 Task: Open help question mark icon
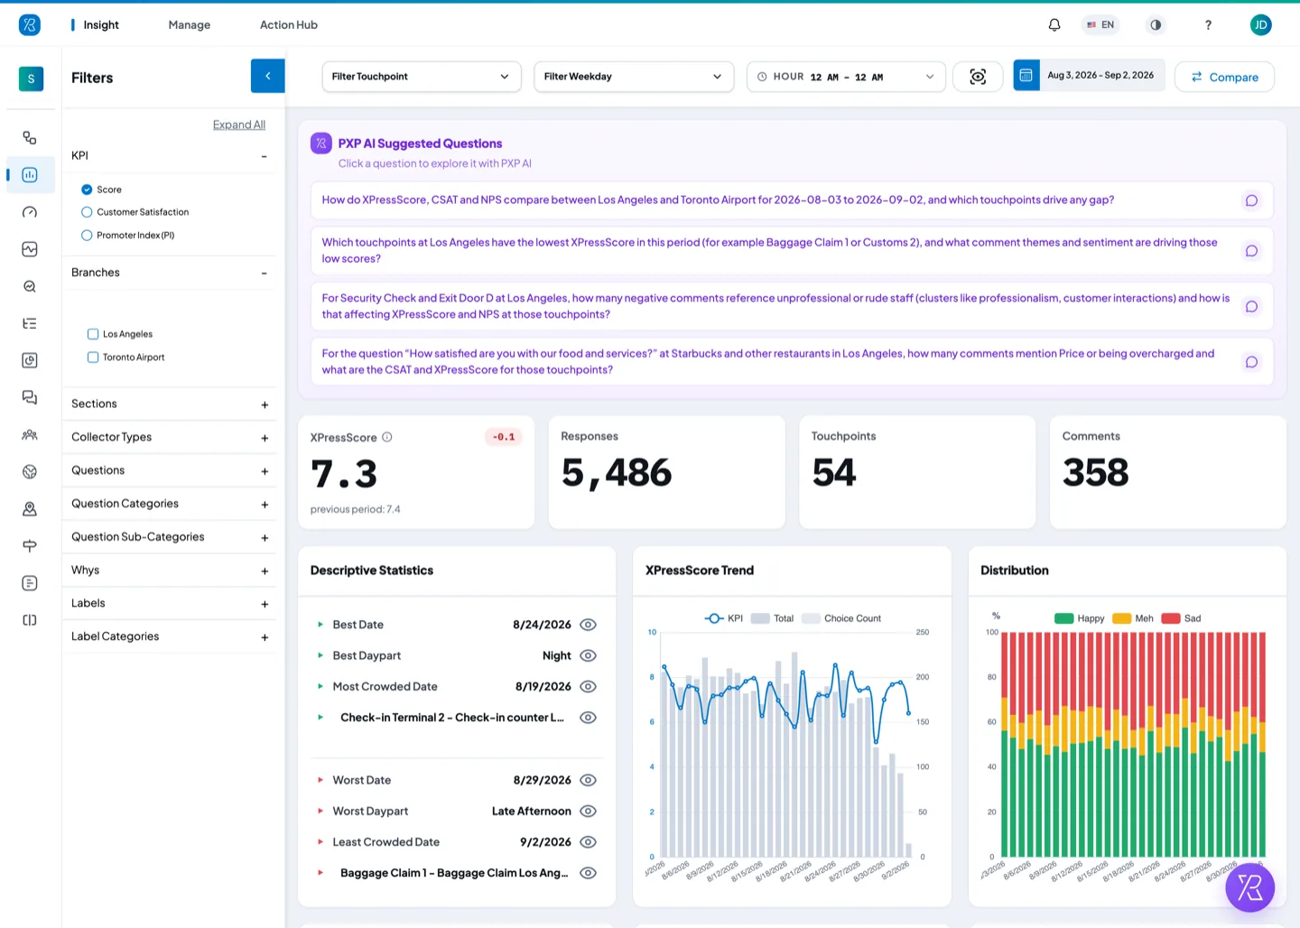point(1208,25)
